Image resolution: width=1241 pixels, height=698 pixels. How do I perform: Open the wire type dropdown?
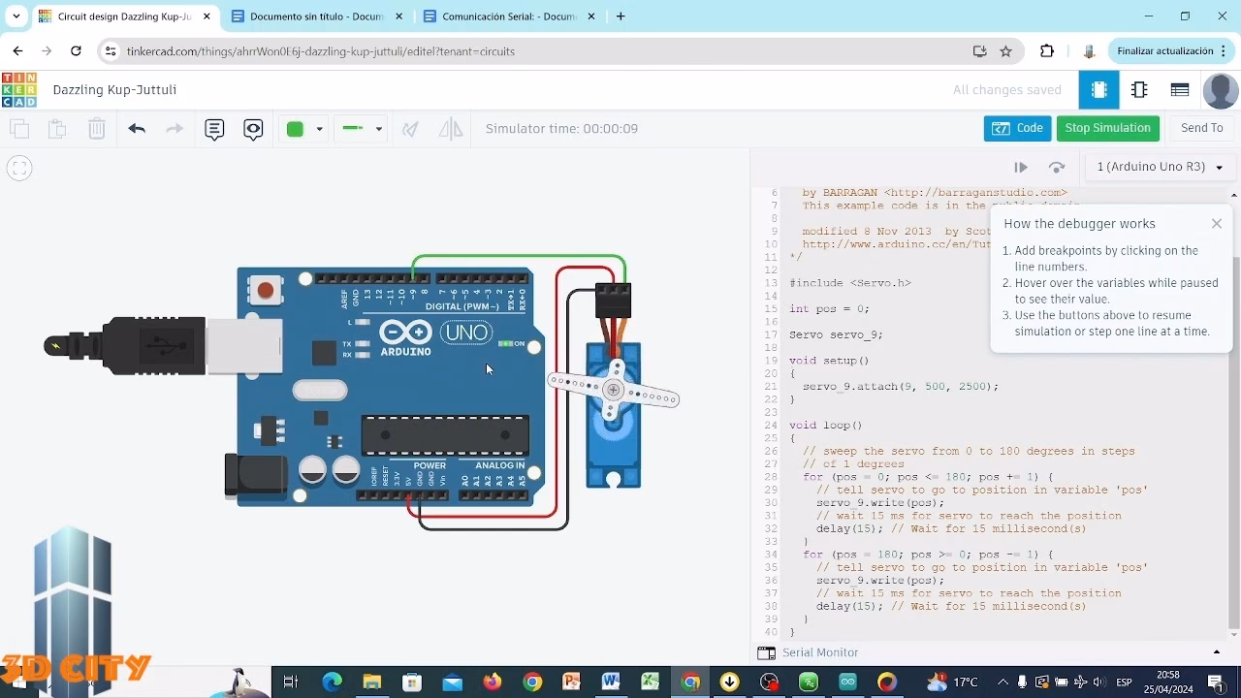(378, 128)
